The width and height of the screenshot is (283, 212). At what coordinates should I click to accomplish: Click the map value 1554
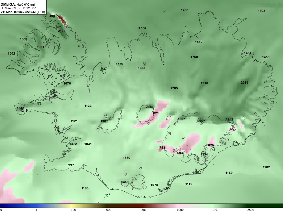pyautogui.click(x=204, y=154)
